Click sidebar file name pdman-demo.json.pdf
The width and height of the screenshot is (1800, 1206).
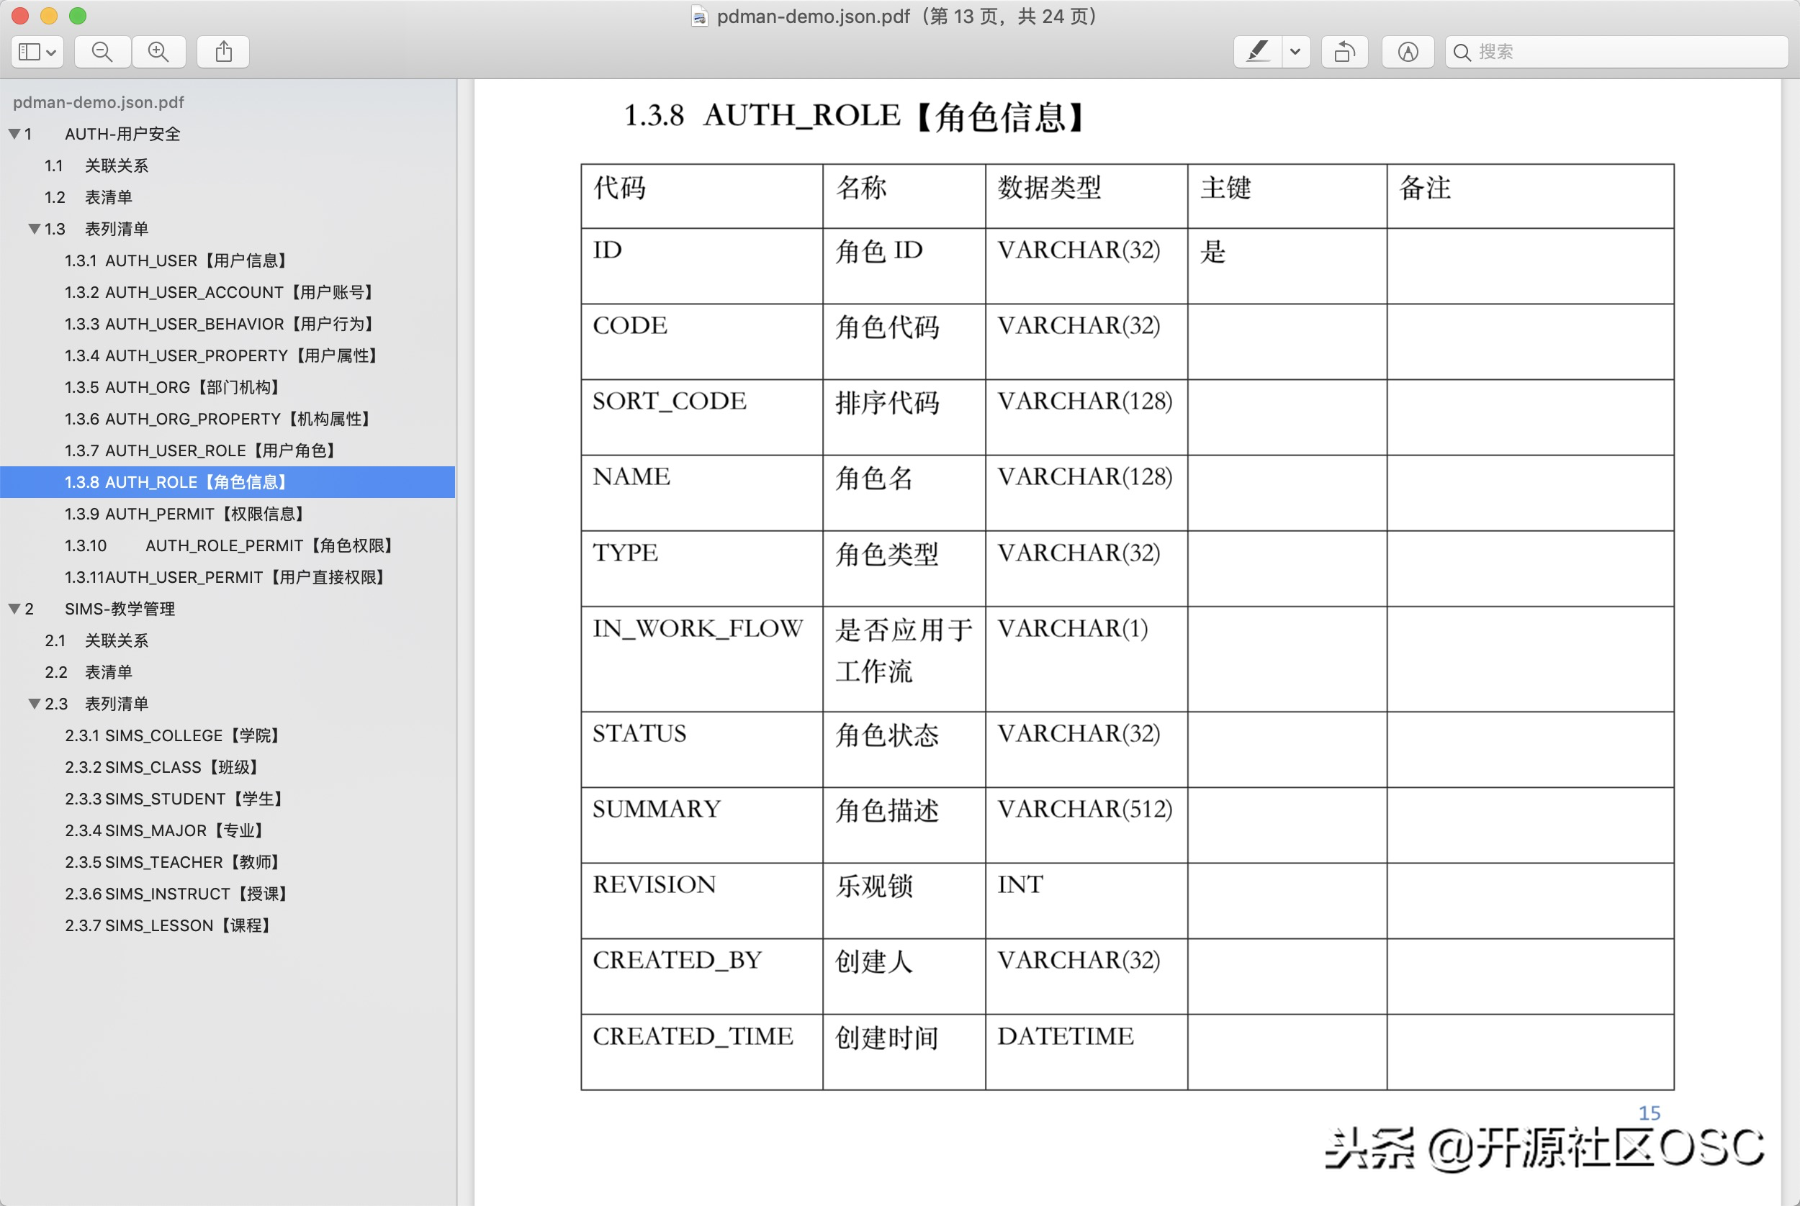99,102
